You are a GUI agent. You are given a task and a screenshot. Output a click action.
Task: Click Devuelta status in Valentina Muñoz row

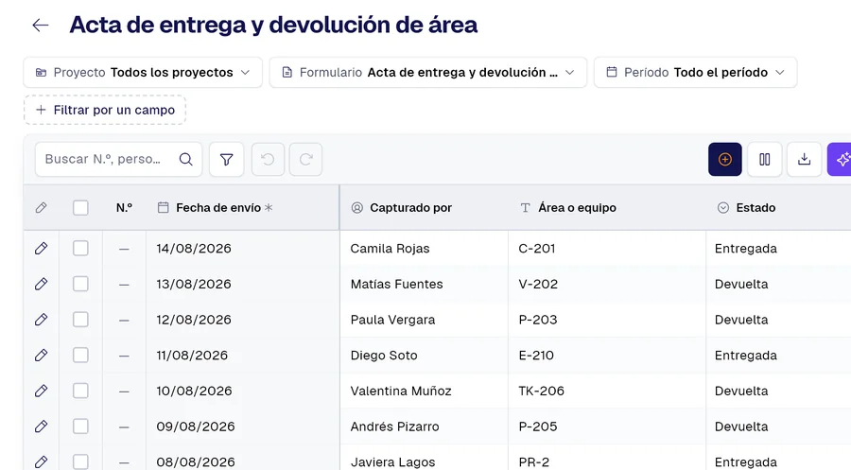(741, 391)
